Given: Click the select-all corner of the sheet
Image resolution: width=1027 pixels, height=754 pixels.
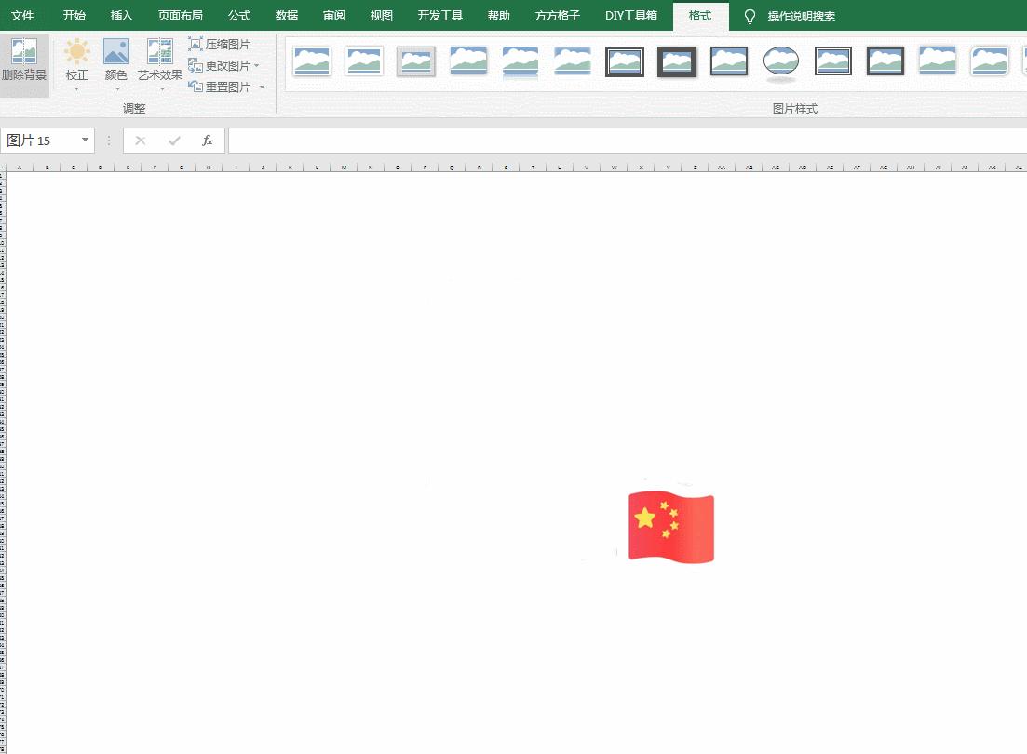Looking at the screenshot, I should coord(3,168).
